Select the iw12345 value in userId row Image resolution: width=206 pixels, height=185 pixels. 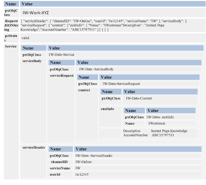point(82,174)
